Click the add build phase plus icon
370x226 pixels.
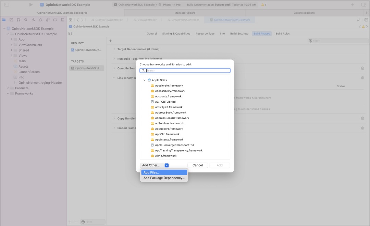(110, 41)
